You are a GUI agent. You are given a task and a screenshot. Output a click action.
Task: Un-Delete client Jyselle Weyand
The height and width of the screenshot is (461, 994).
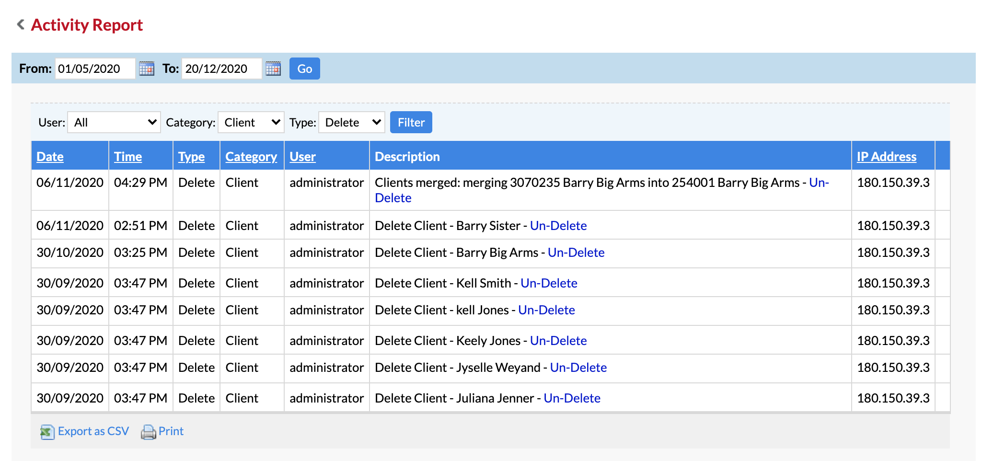578,368
